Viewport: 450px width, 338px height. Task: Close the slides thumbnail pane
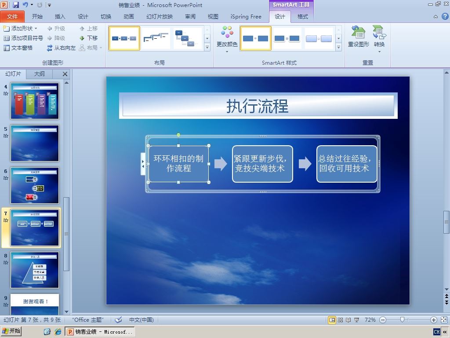tap(65, 74)
